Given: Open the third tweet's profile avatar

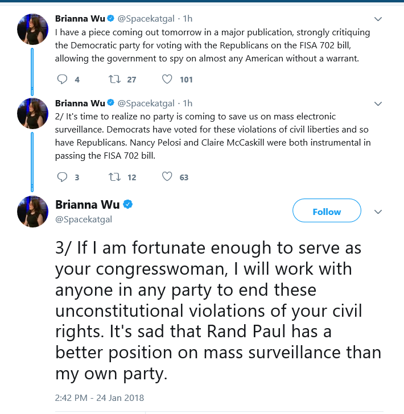Looking at the screenshot, I should click(33, 212).
